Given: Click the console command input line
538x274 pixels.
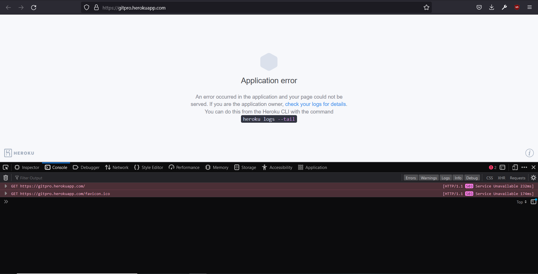Looking at the screenshot, I should [x=261, y=202].
